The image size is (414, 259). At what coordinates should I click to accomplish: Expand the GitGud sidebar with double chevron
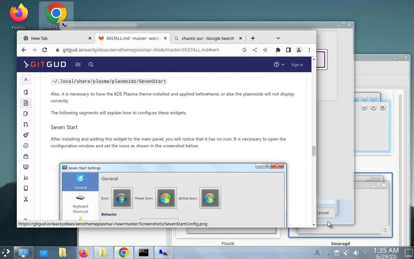tap(26, 220)
